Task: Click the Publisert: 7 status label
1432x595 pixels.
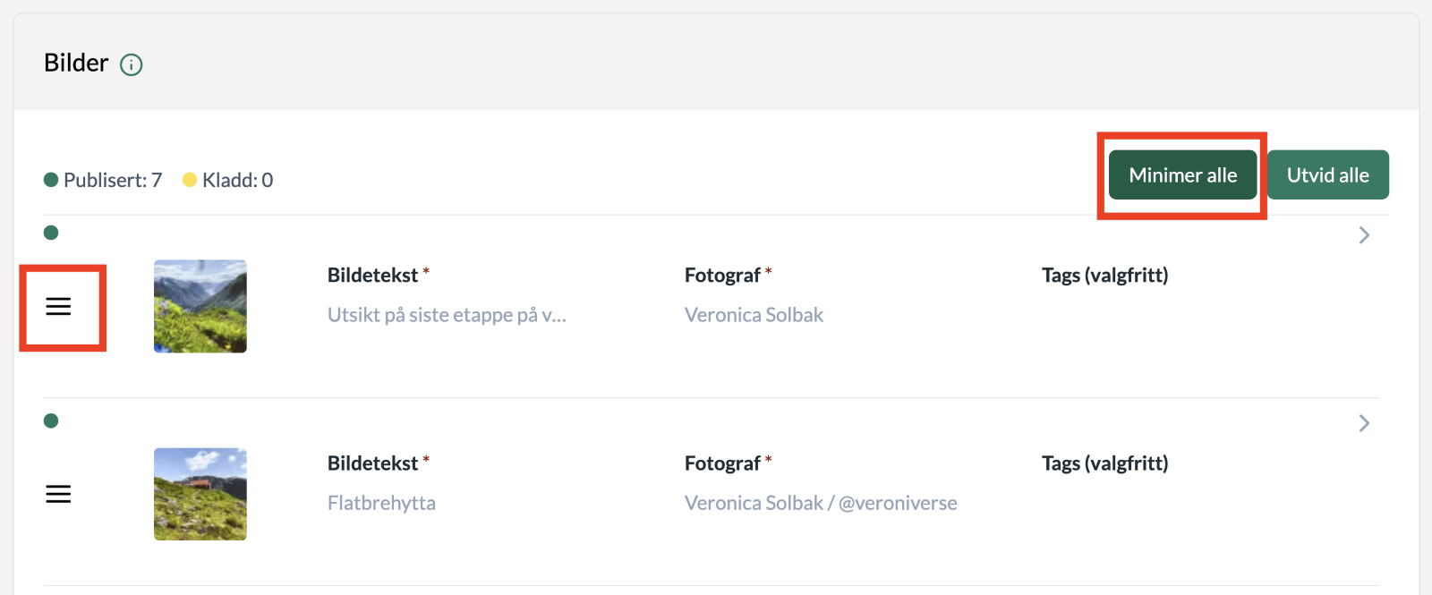Action: [x=113, y=180]
